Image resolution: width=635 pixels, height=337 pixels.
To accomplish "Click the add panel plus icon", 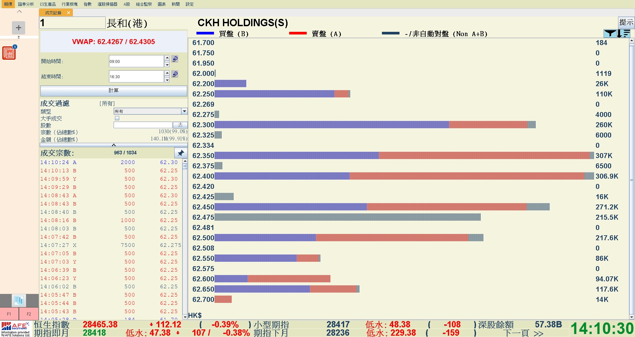I will (x=19, y=28).
